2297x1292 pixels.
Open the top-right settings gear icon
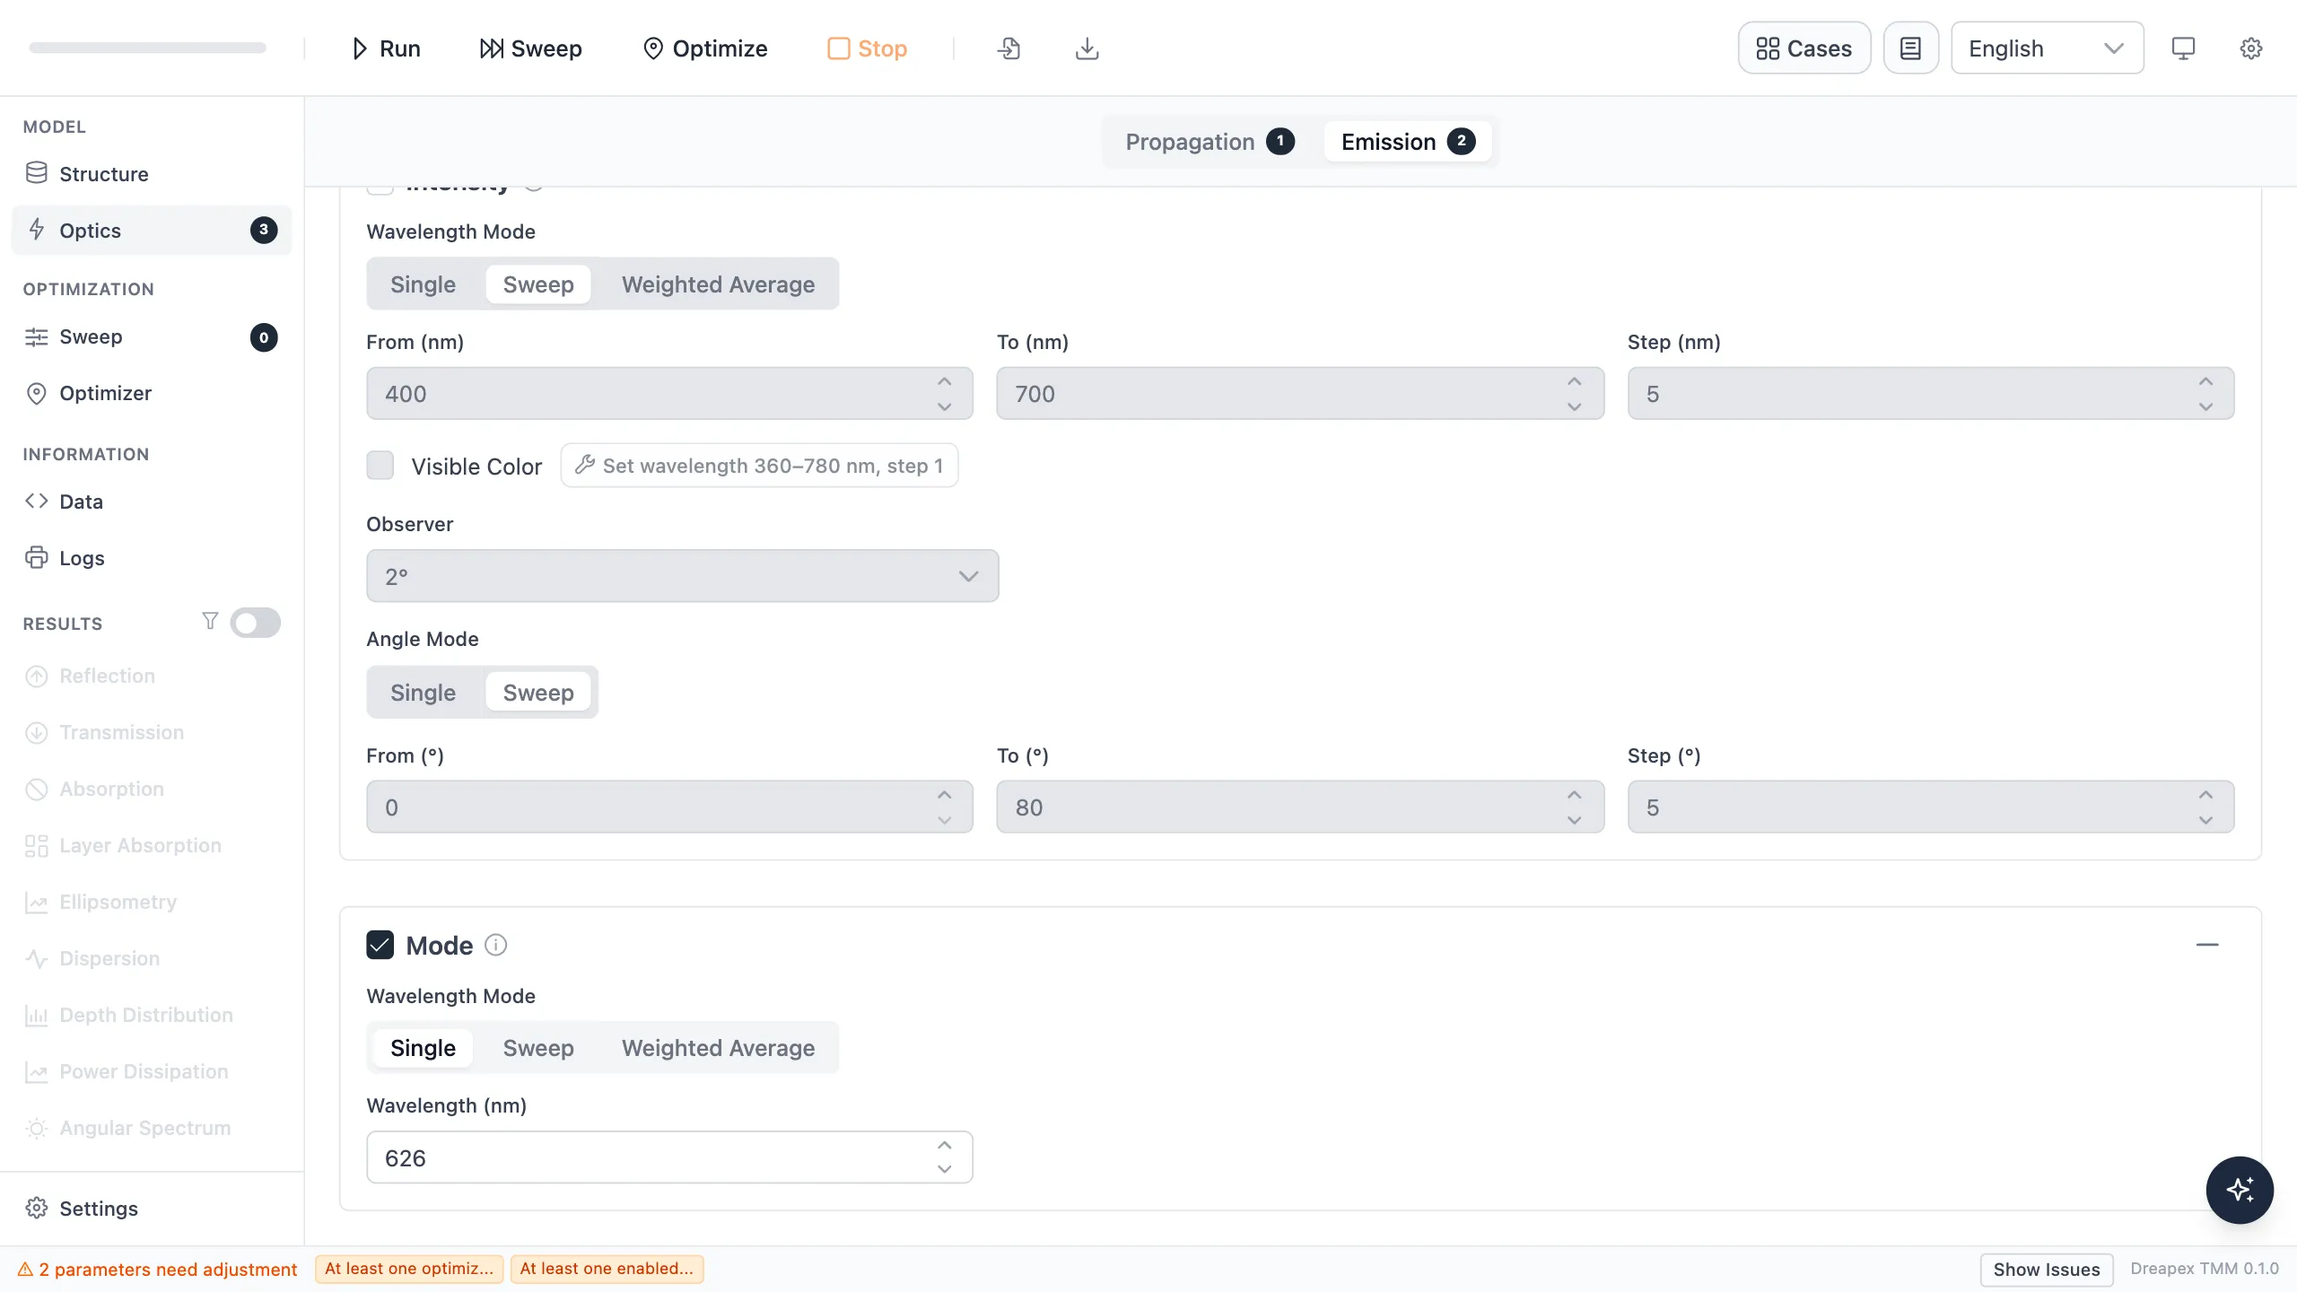tap(2251, 48)
